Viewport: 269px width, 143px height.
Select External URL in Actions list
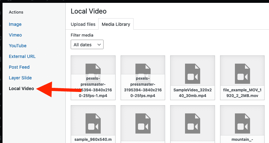coord(22,56)
